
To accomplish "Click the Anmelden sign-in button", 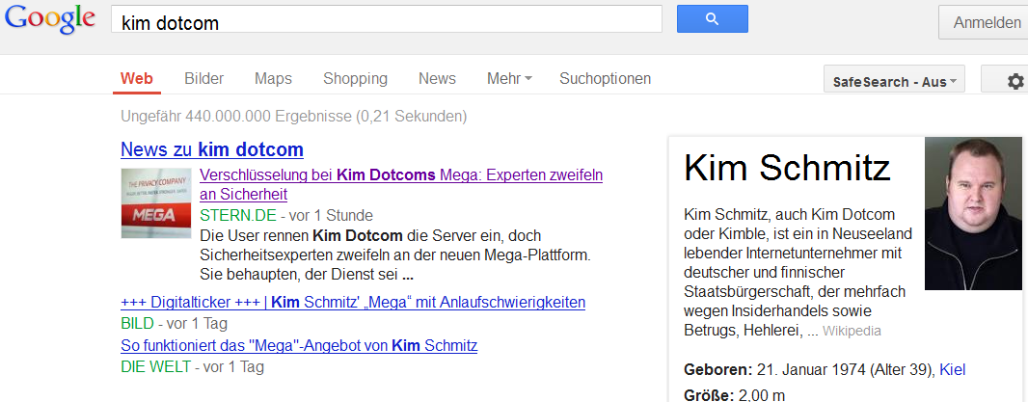I will point(986,22).
